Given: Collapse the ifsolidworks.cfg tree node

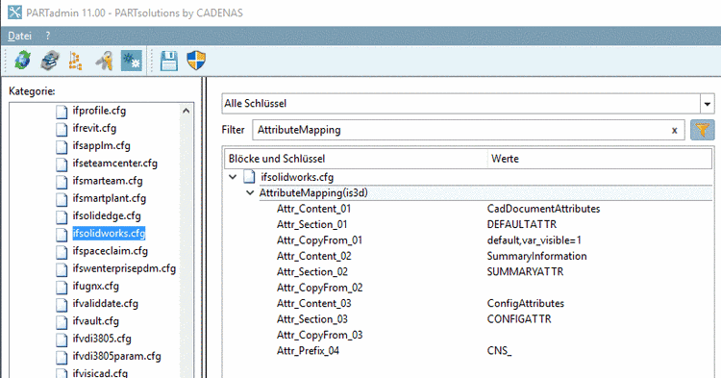Looking at the screenshot, I should [x=233, y=177].
